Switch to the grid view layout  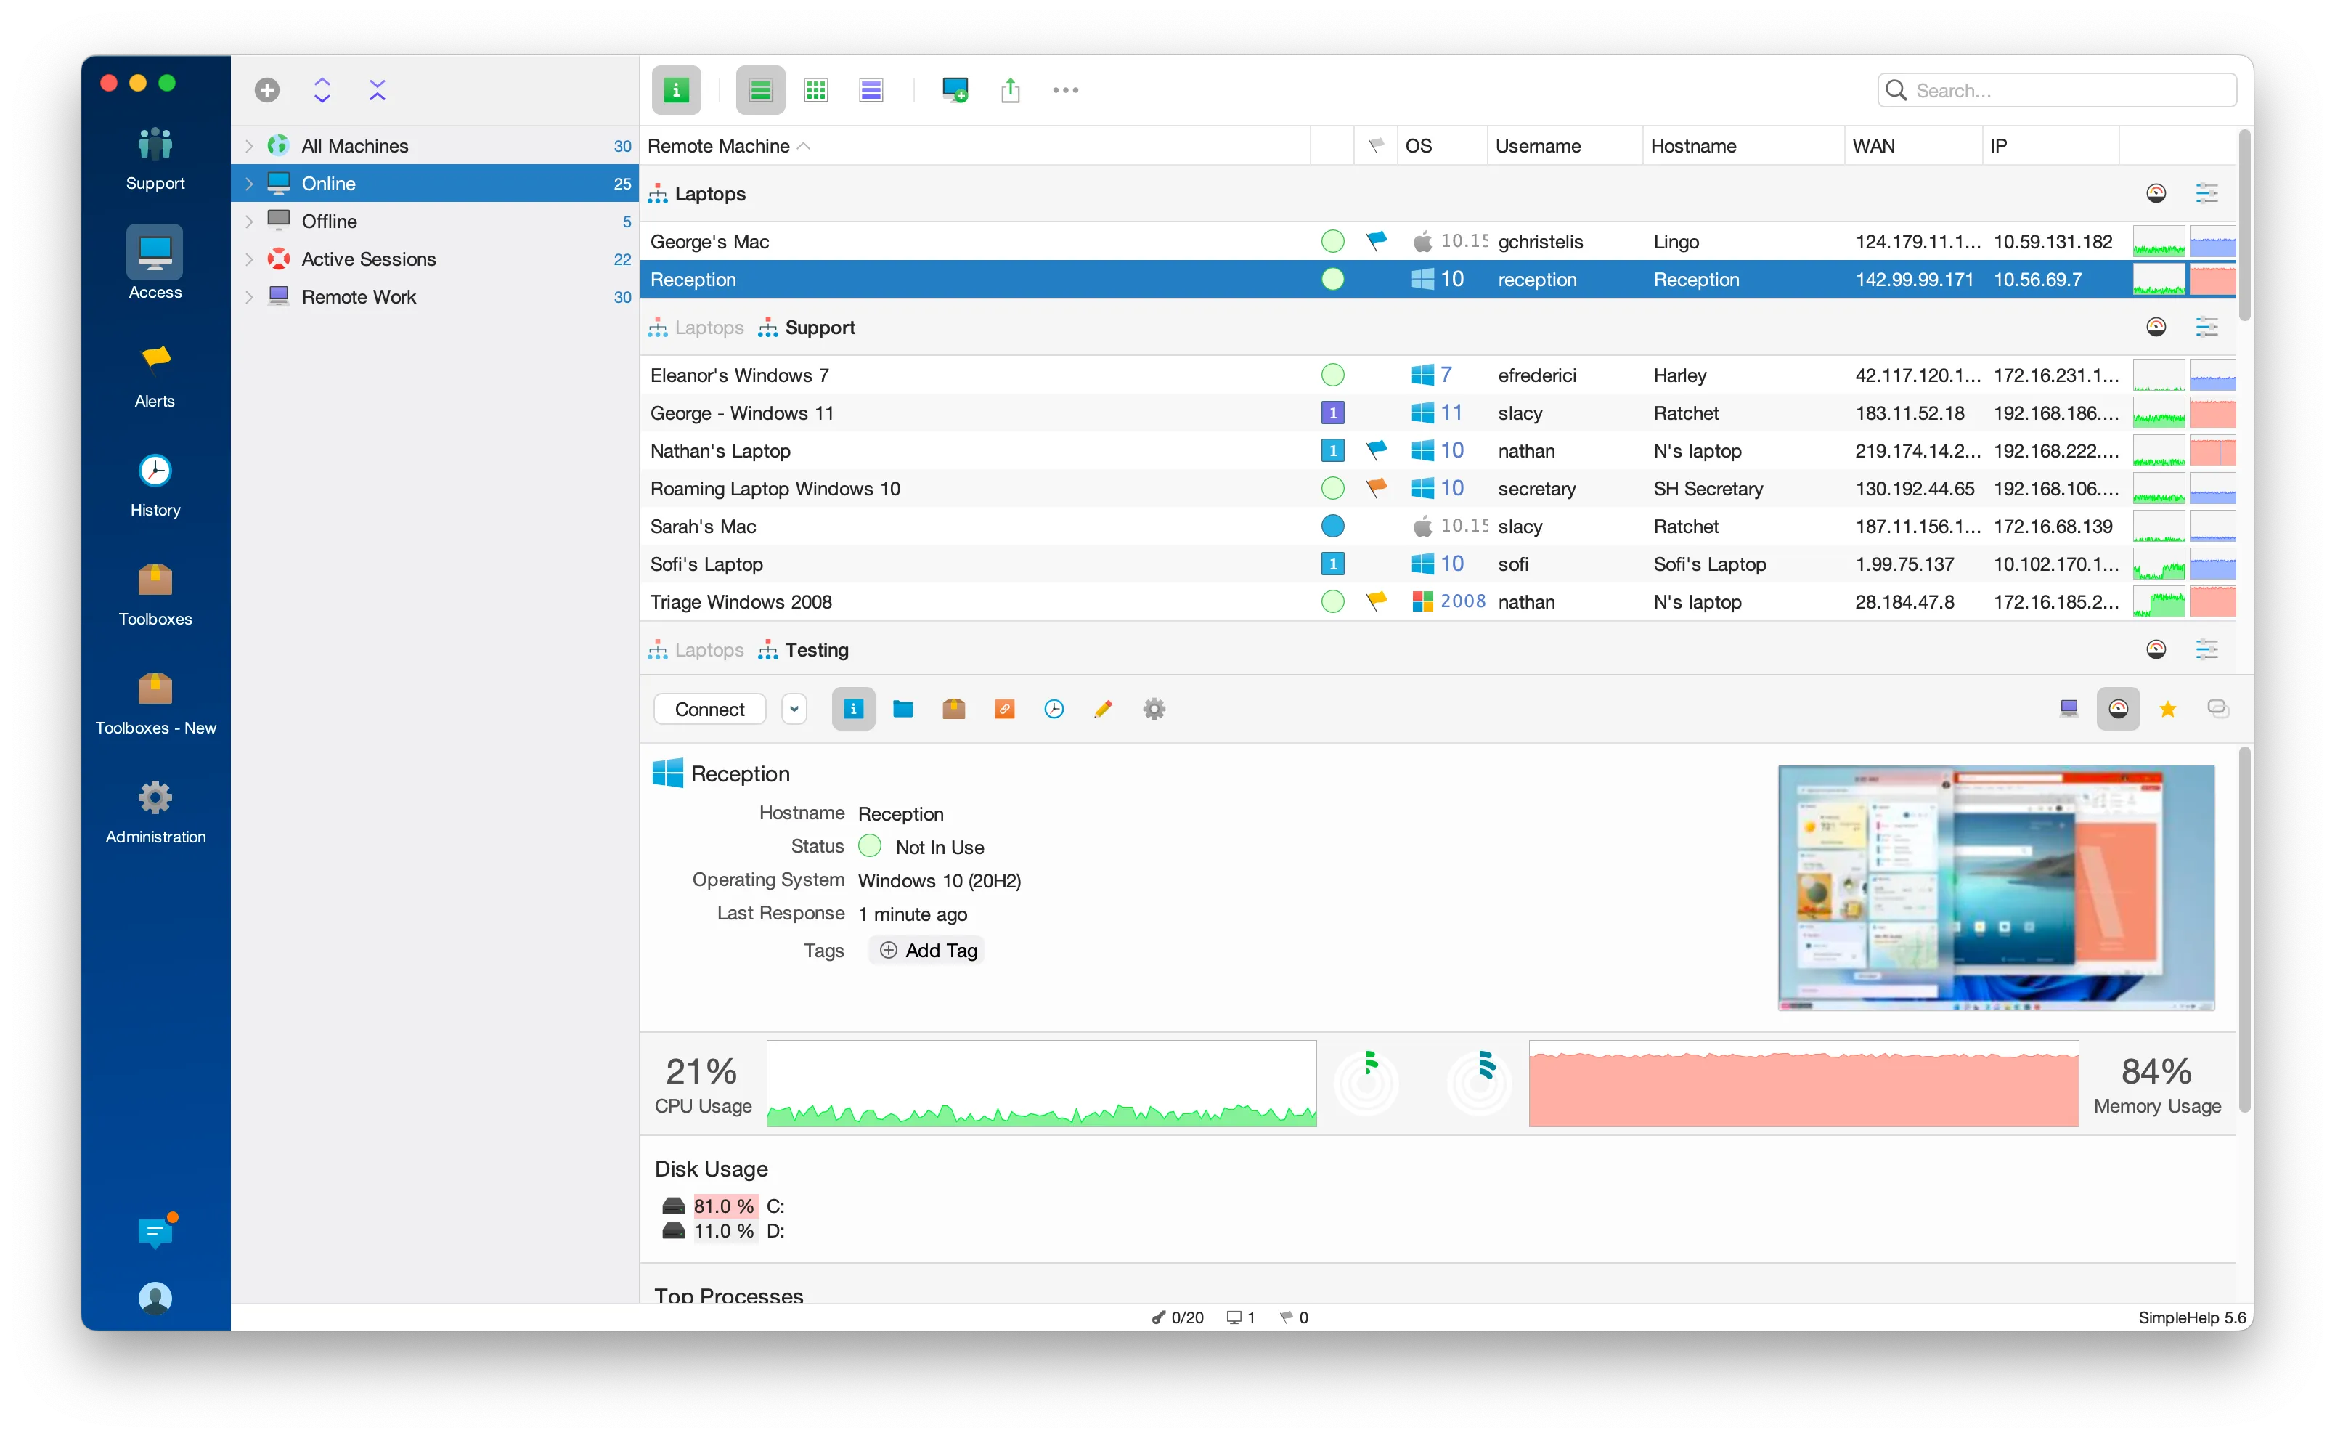point(816,89)
